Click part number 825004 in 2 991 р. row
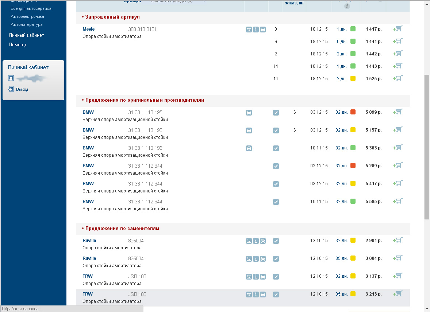Viewport: 430px width, 312px height. pos(136,241)
